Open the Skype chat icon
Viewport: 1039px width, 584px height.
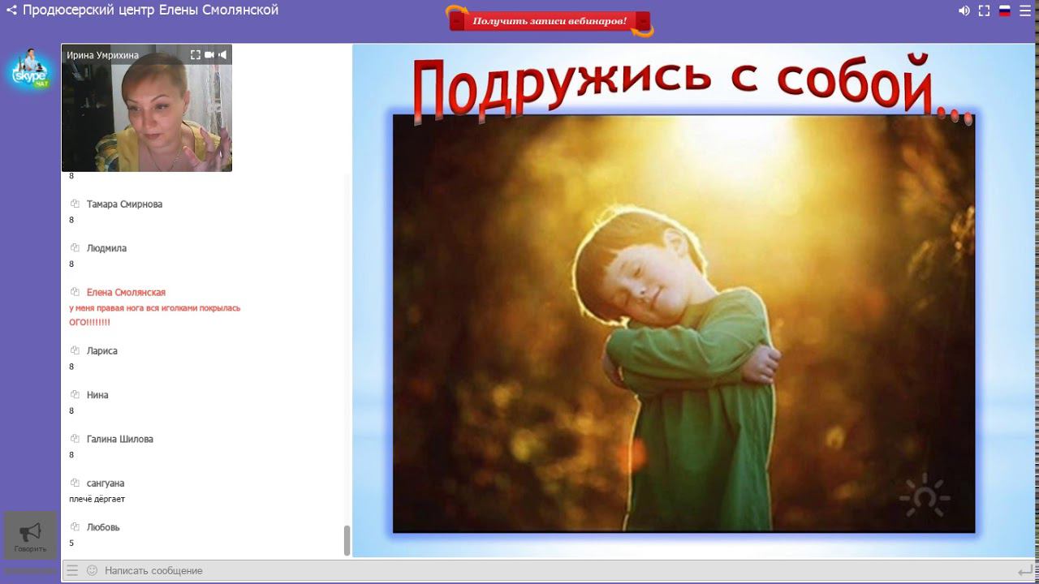tap(31, 70)
